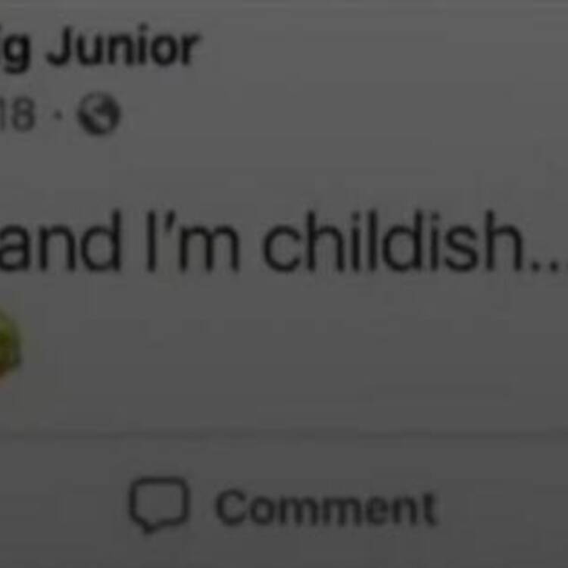The height and width of the screenshot is (568, 568).
Task: Select the word 'childish' in the post
Action: click(392, 242)
